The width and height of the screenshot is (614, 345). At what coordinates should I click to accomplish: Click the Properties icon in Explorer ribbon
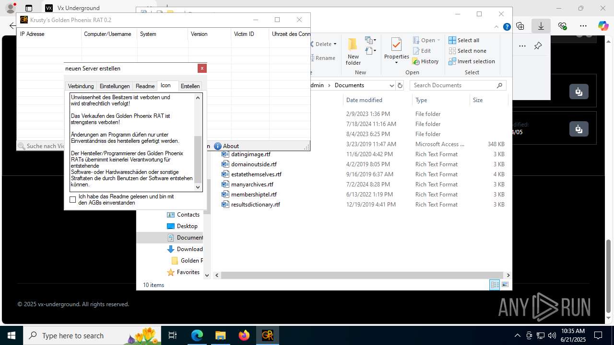click(x=396, y=44)
